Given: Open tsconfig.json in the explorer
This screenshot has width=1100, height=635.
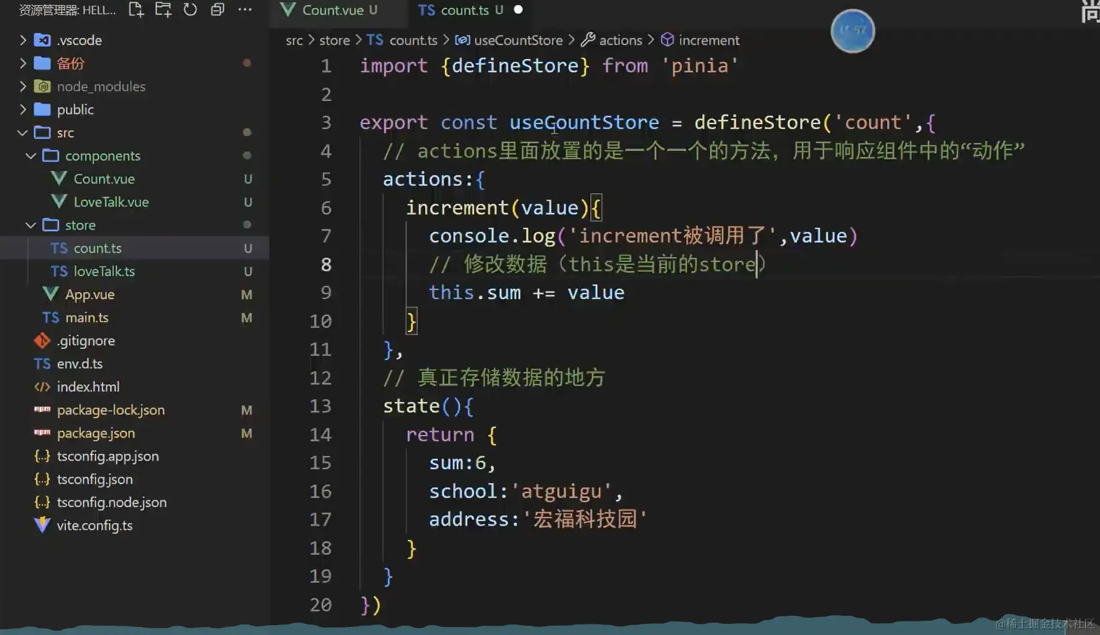Looking at the screenshot, I should (x=94, y=479).
